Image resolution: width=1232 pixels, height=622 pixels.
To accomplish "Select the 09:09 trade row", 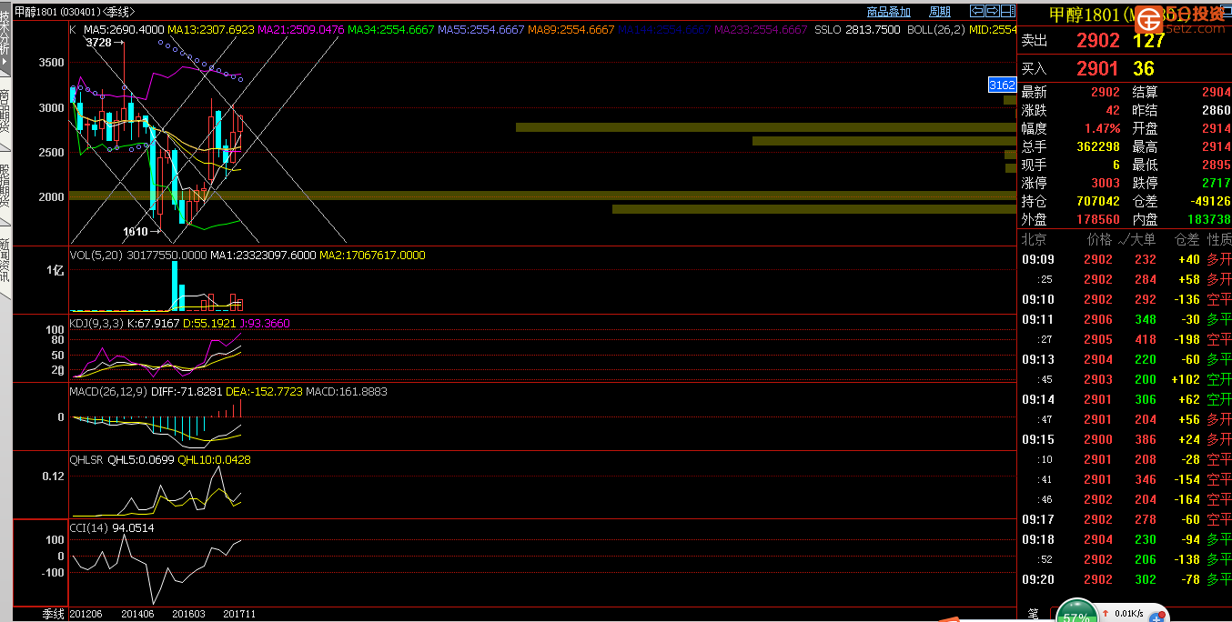I will (1126, 259).
